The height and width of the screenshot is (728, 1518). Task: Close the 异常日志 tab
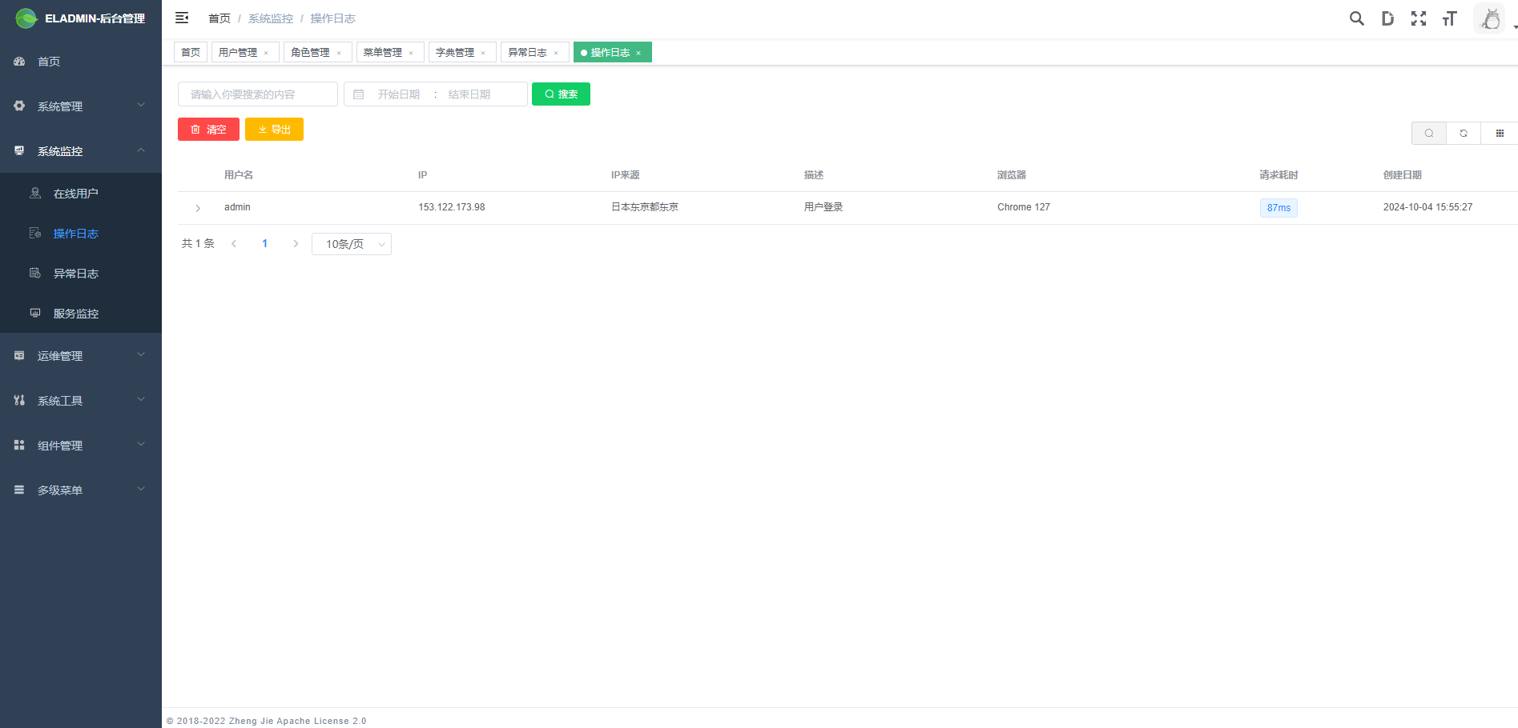pyautogui.click(x=556, y=53)
